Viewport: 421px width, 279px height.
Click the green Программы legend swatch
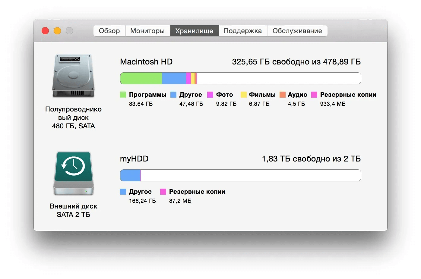click(123, 95)
